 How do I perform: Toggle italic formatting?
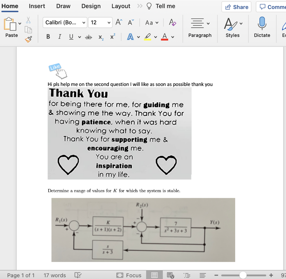tap(59, 37)
